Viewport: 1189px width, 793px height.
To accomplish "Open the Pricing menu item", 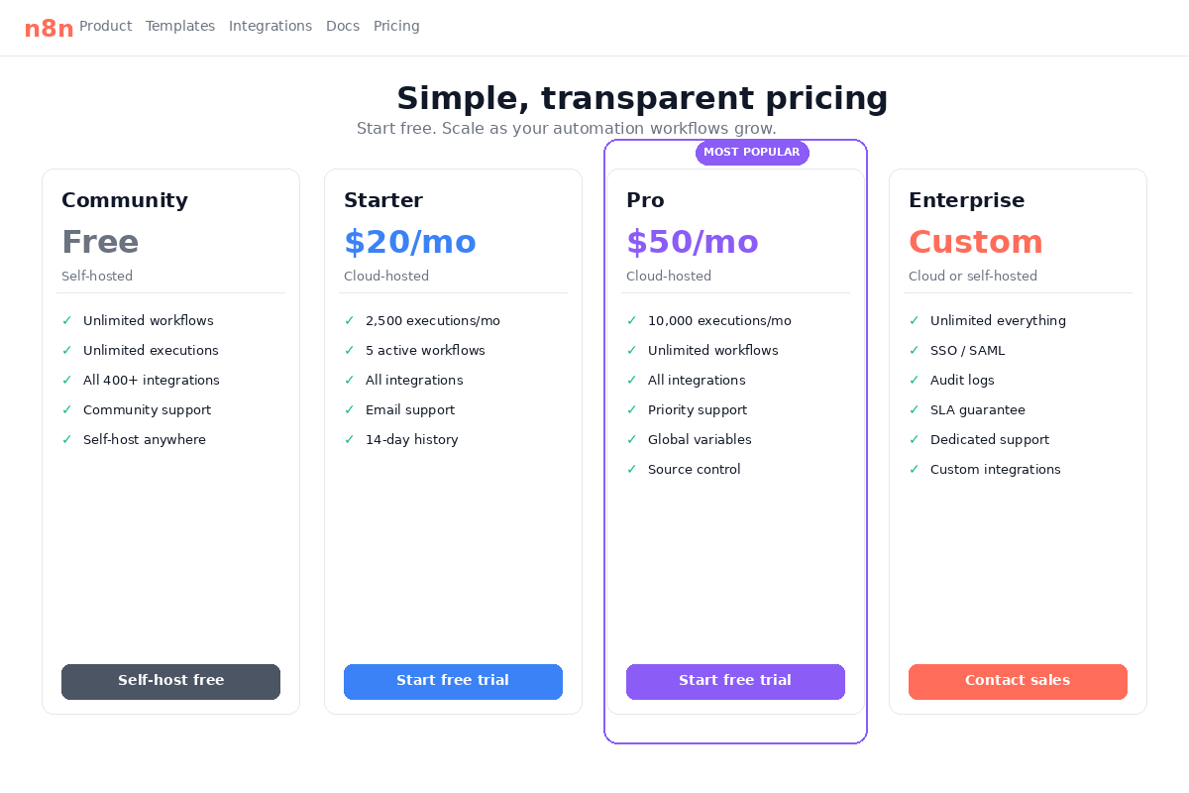I will (x=396, y=26).
